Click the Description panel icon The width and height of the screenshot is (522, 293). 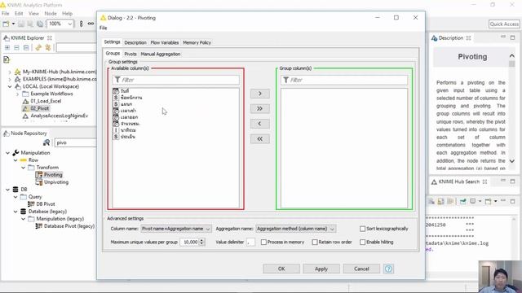(x=434, y=38)
